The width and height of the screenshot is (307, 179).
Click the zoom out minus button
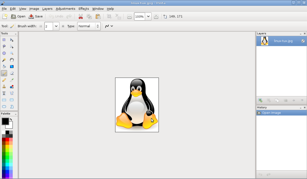click(130, 16)
